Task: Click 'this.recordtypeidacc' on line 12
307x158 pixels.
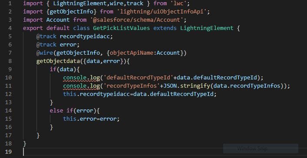Action: [96, 94]
